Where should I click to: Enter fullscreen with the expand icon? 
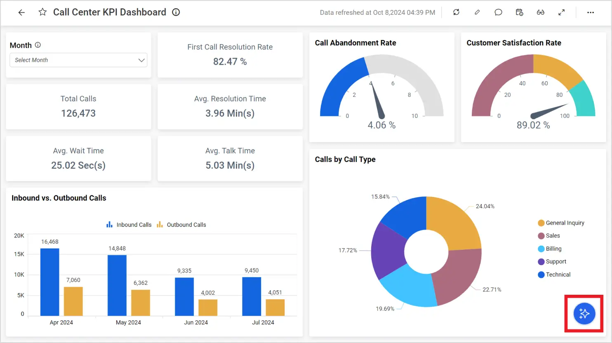pyautogui.click(x=561, y=12)
